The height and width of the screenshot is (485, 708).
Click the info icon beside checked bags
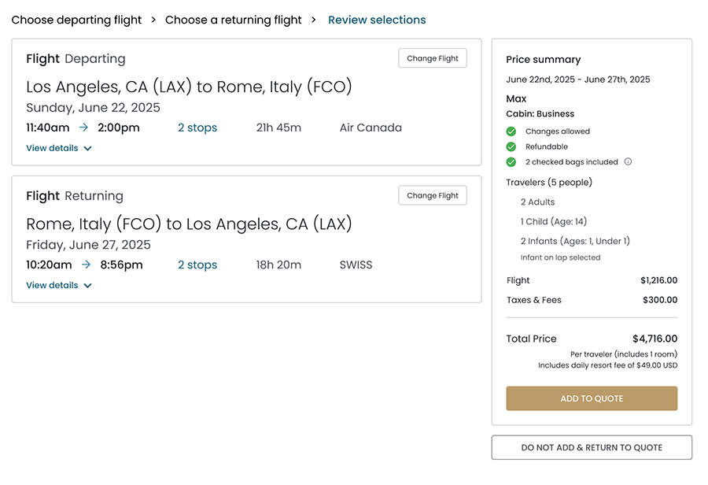(x=628, y=162)
